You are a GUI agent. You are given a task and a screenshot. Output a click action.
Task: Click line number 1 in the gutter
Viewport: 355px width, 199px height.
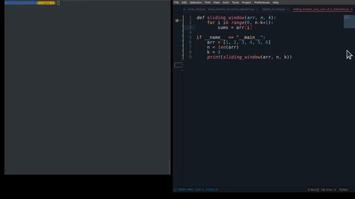pos(190,18)
